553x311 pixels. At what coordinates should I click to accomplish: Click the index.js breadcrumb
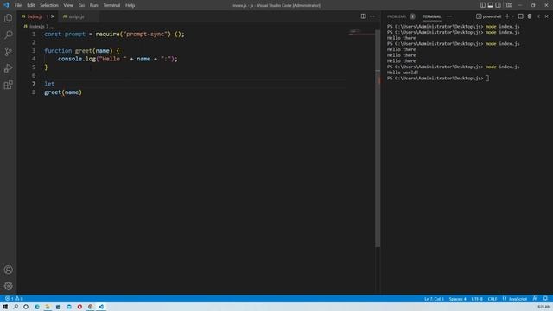[x=36, y=27]
